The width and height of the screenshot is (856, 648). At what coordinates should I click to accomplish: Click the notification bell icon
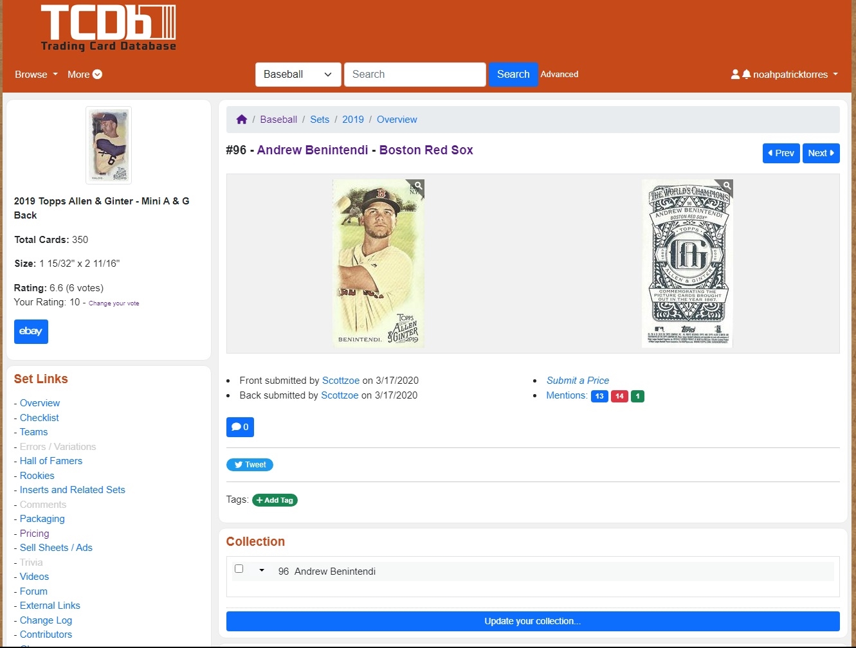(746, 75)
